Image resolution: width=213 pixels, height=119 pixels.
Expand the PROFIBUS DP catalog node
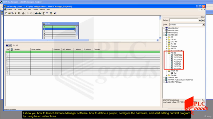point(164,28)
